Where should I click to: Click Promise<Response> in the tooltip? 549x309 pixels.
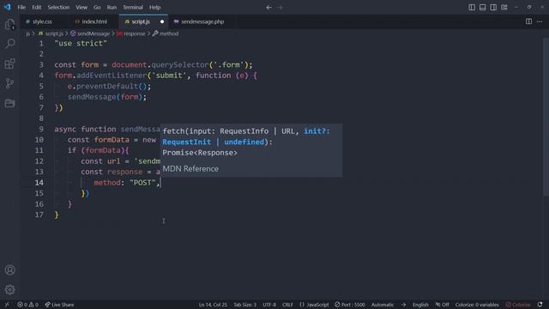tap(200, 153)
